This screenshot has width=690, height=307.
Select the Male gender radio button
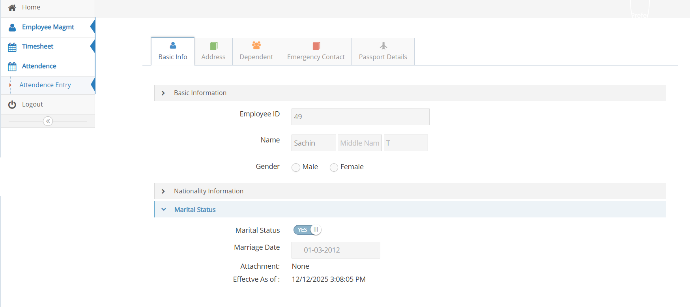click(296, 168)
